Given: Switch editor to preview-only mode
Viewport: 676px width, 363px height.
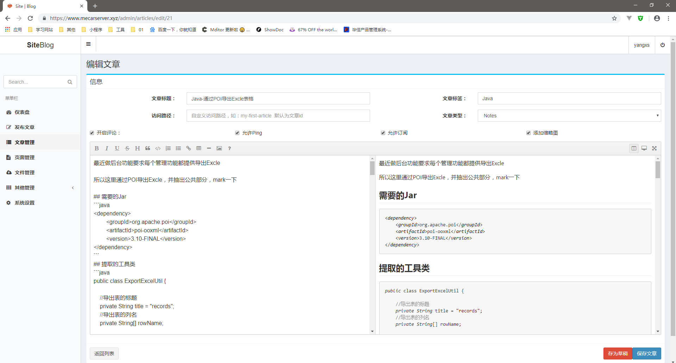Looking at the screenshot, I should pos(644,148).
